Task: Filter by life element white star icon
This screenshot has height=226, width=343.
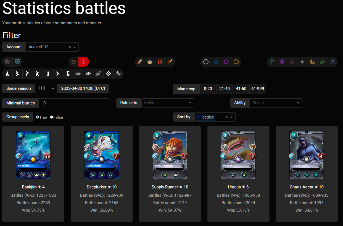Action: (302, 62)
